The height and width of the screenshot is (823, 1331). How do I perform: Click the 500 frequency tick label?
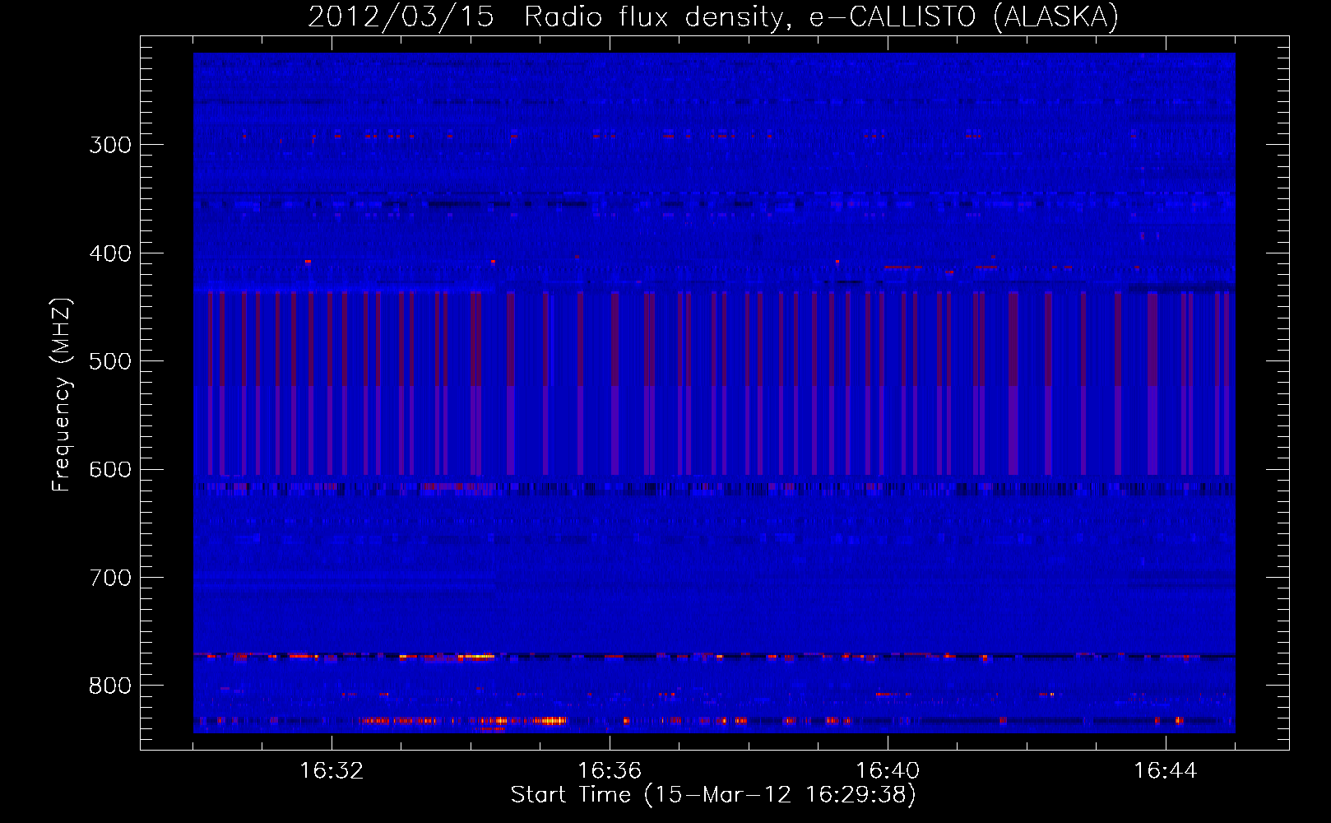110,361
